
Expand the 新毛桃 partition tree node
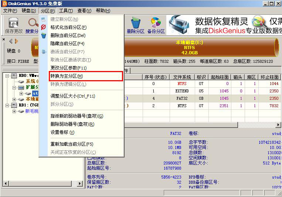click(14, 111)
